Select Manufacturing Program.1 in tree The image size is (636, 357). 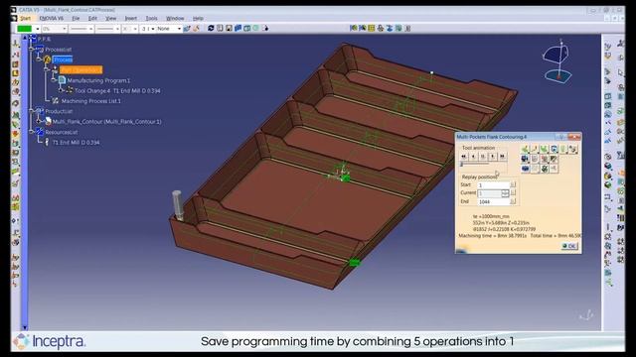click(98, 80)
